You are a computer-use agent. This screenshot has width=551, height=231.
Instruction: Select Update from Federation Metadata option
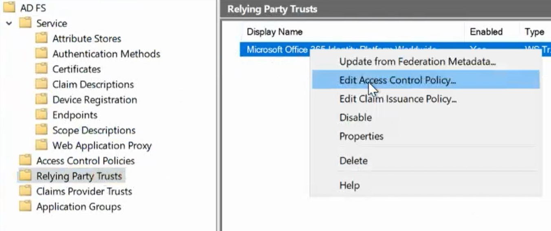417,62
